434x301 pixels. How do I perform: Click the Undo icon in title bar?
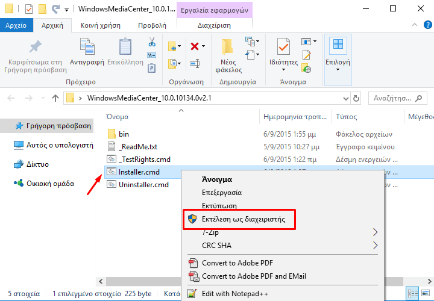pos(56,9)
